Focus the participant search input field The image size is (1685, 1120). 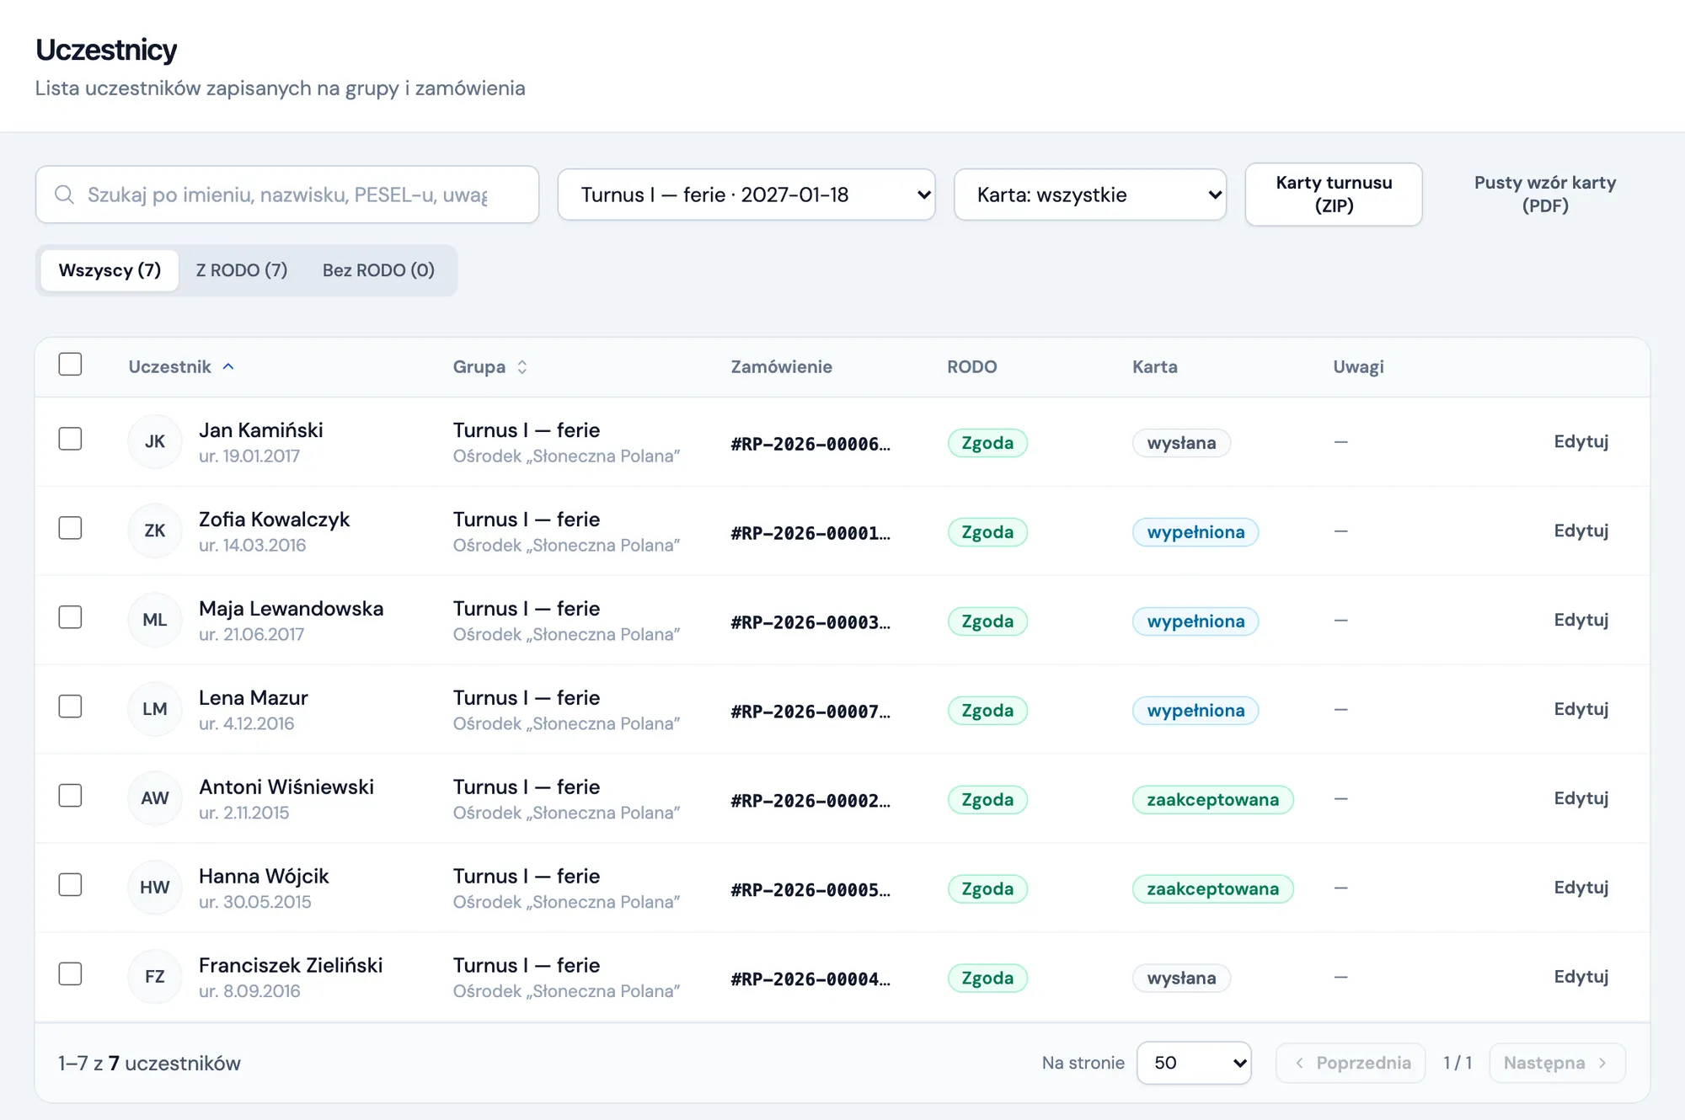click(287, 195)
